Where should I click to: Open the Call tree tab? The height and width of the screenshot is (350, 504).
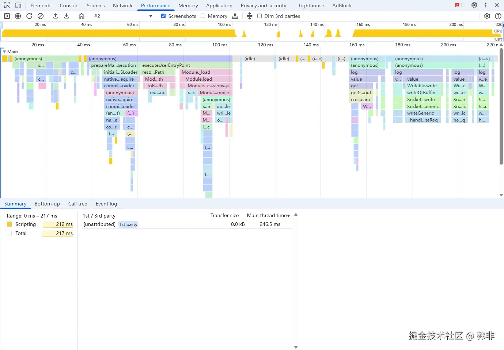(78, 204)
